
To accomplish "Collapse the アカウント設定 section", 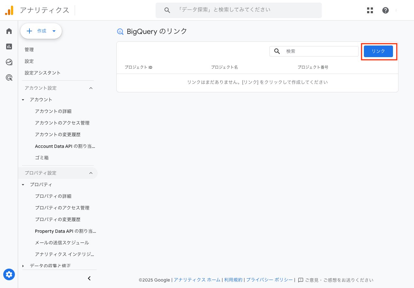I will tap(91, 88).
